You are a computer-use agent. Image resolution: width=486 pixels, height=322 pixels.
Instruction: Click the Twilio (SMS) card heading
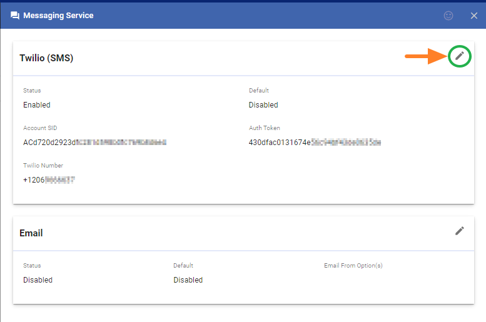point(46,58)
